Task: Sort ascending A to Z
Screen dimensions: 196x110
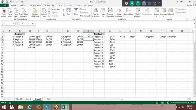Action: click(x=64, y=10)
